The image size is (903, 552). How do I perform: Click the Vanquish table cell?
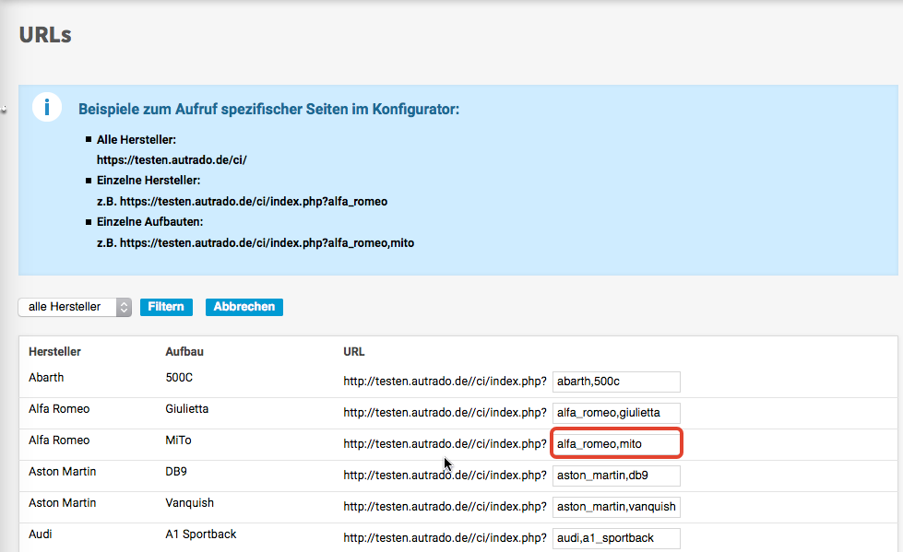pos(189,503)
